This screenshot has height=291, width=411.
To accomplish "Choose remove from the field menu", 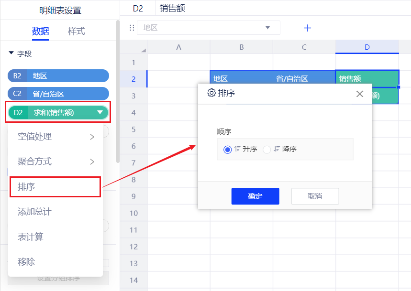I will (x=26, y=261).
